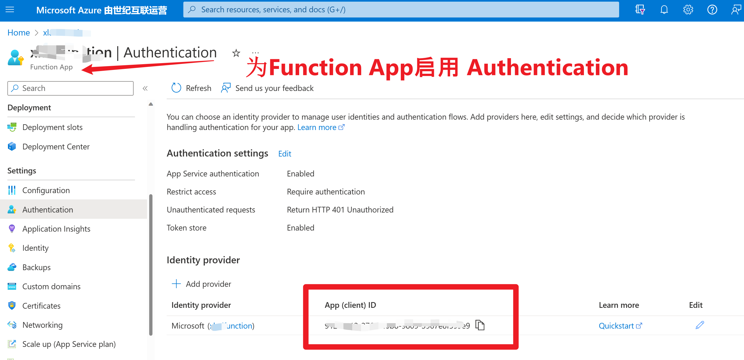The image size is (744, 360).
Task: Open the more options ellipsis near title
Action: pos(255,52)
